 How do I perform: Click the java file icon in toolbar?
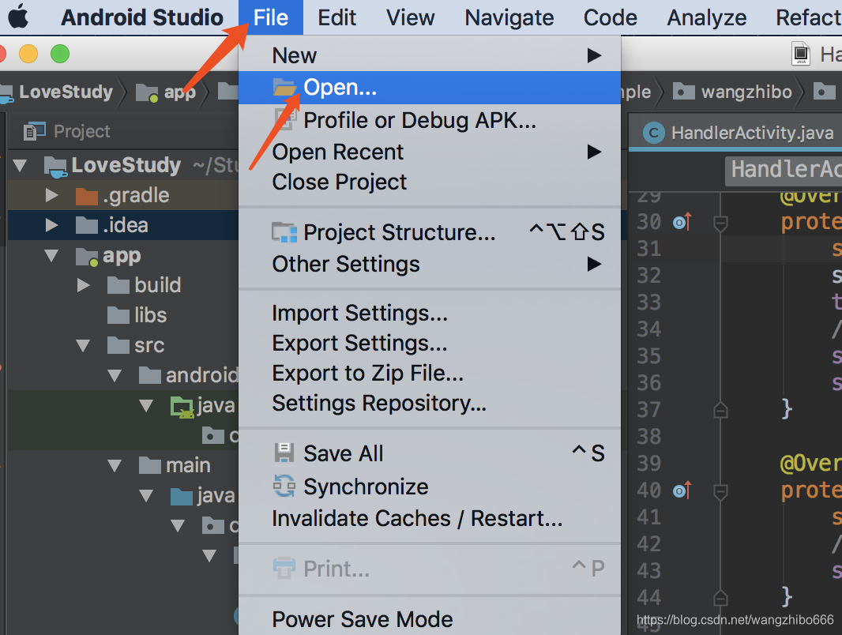(x=801, y=54)
